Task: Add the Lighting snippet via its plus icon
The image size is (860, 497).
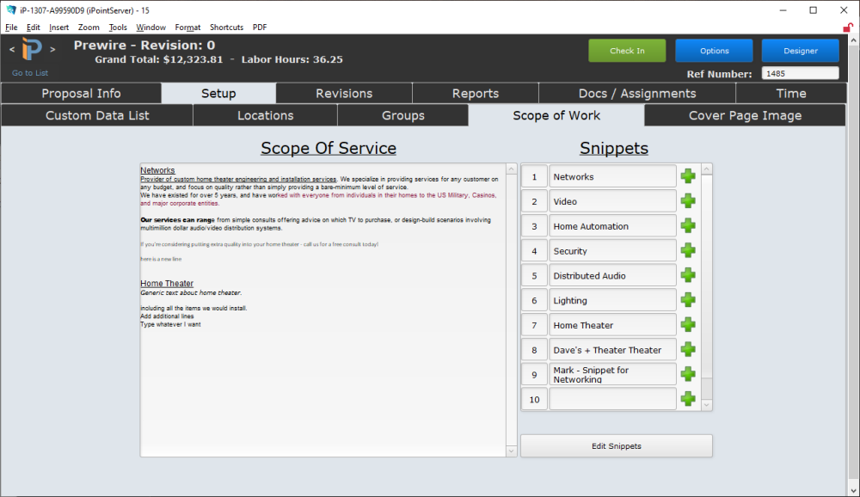Action: 687,299
